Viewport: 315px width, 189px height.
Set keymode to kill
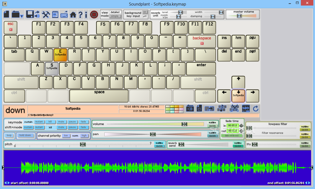(50, 122)
